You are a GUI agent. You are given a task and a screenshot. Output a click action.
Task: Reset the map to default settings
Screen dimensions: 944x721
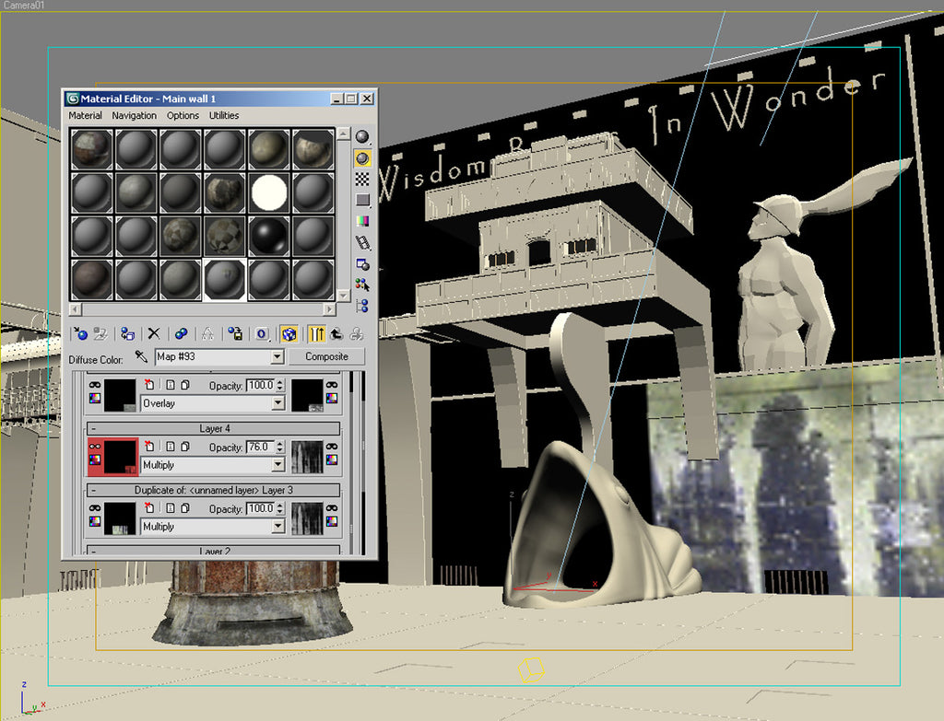click(x=154, y=333)
